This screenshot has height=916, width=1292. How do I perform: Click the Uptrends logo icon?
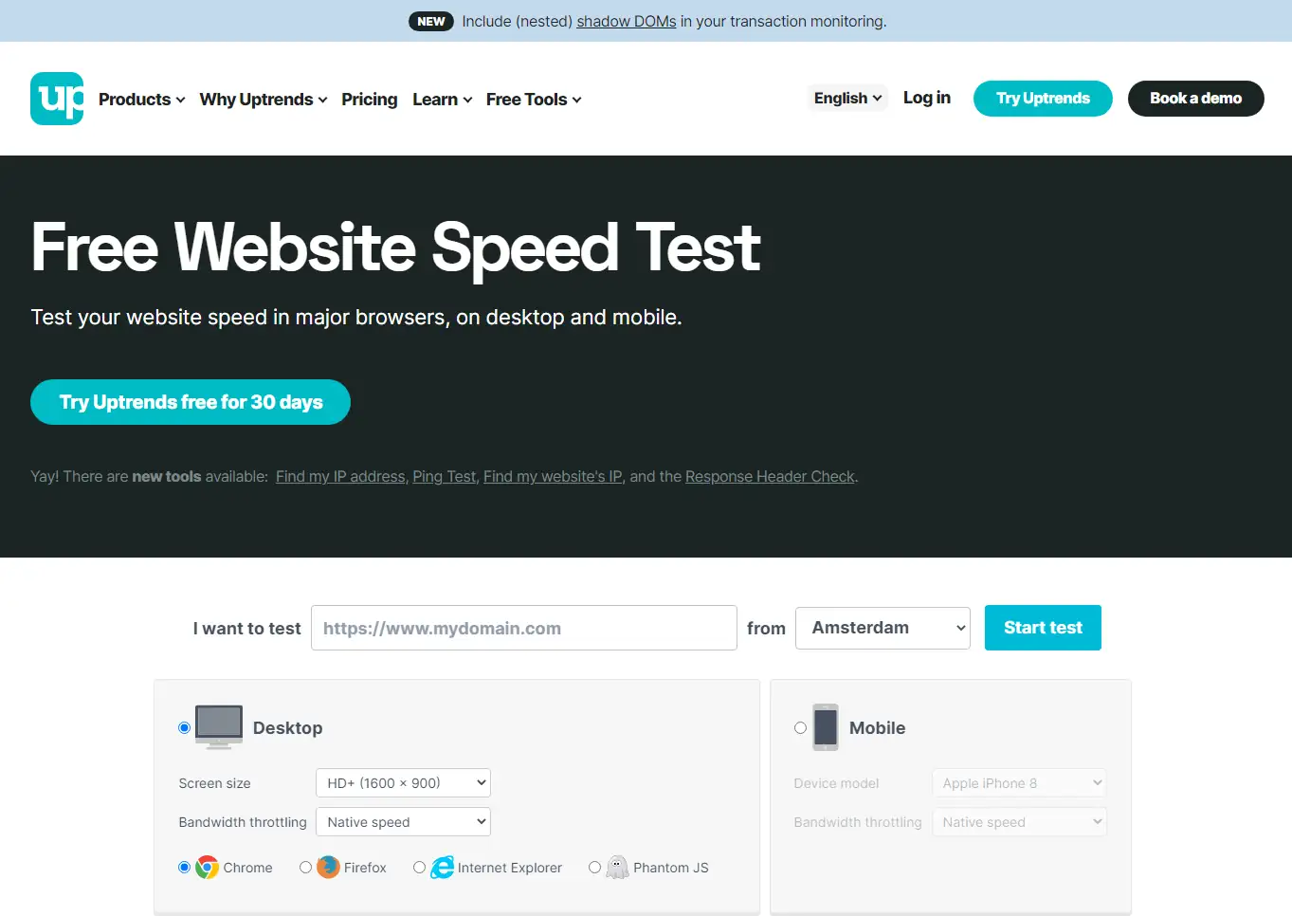pos(57,99)
